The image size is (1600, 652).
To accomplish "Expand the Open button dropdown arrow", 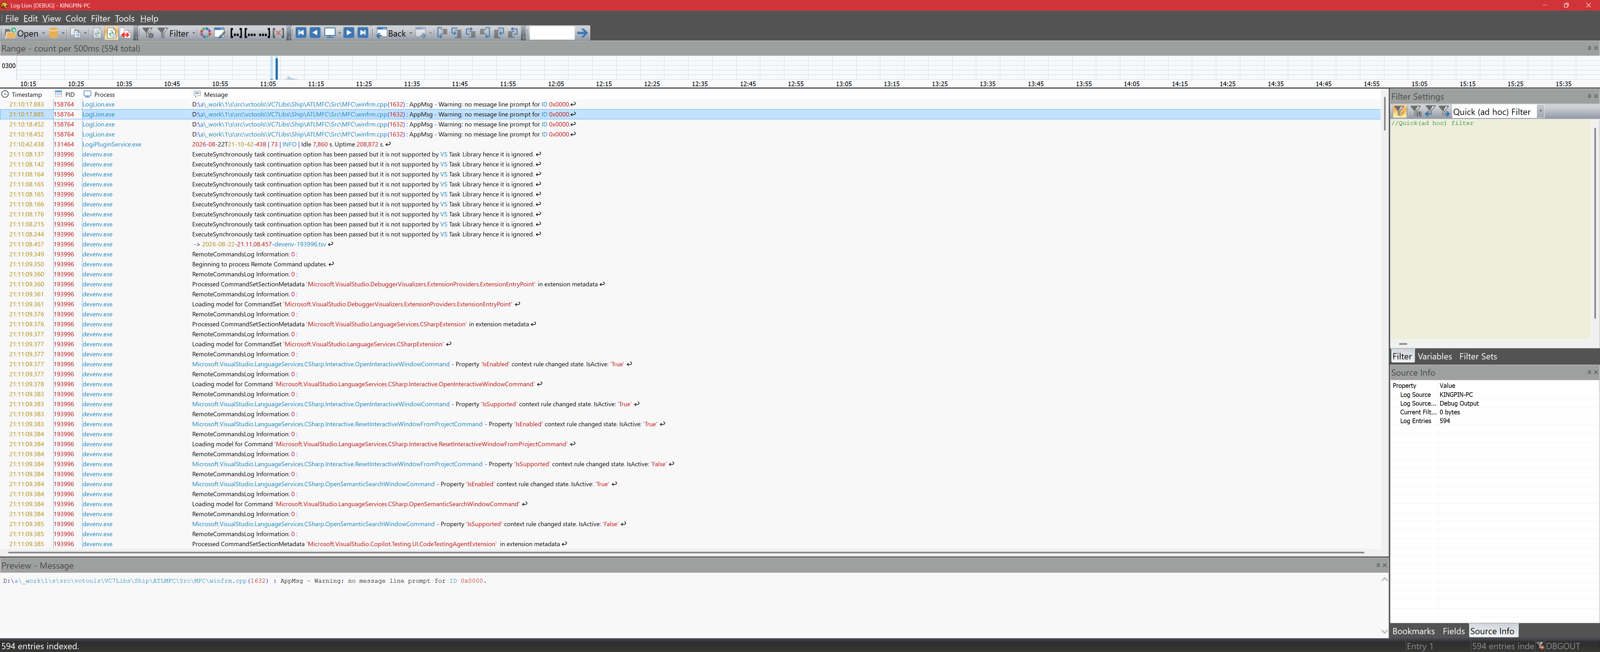I will click(43, 33).
